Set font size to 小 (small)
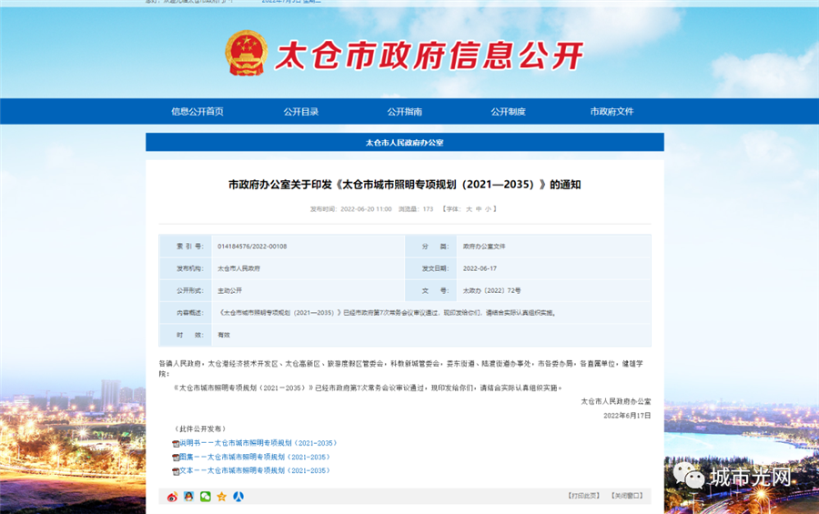 click(488, 209)
